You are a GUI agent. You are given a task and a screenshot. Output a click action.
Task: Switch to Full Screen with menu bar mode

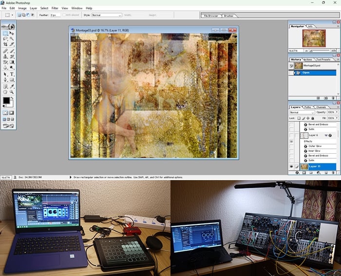(x=8, y=119)
